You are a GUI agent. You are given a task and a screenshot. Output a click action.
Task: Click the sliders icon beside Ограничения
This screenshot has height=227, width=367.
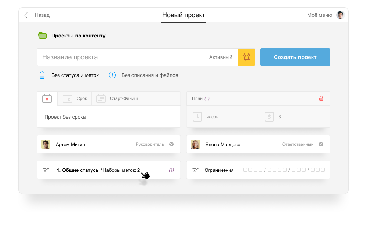(x=196, y=170)
